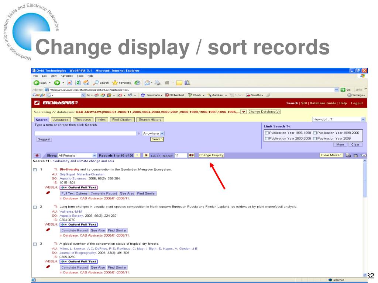Open the History icon in toolbar

137,83
